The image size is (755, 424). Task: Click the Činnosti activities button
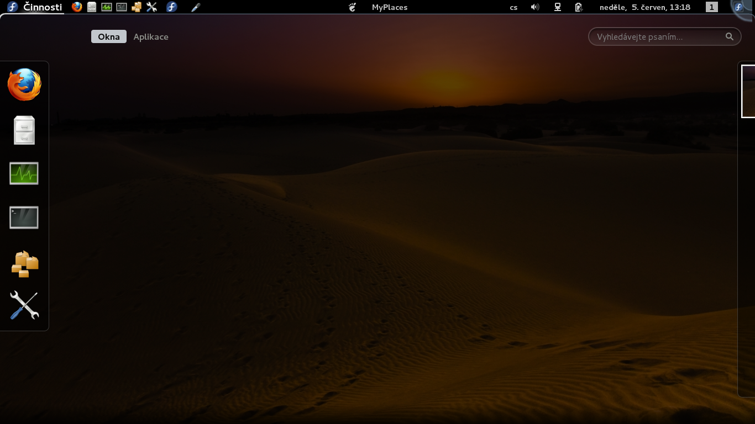(x=43, y=7)
